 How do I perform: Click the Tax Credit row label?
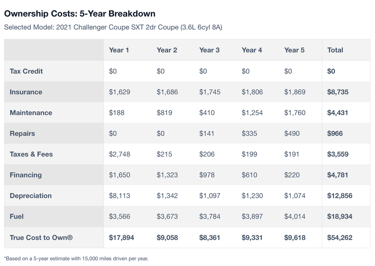(26, 71)
